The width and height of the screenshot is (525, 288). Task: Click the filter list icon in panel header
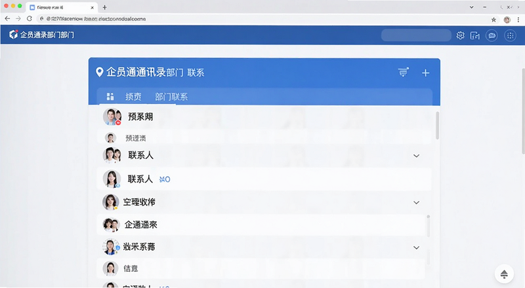tap(403, 72)
